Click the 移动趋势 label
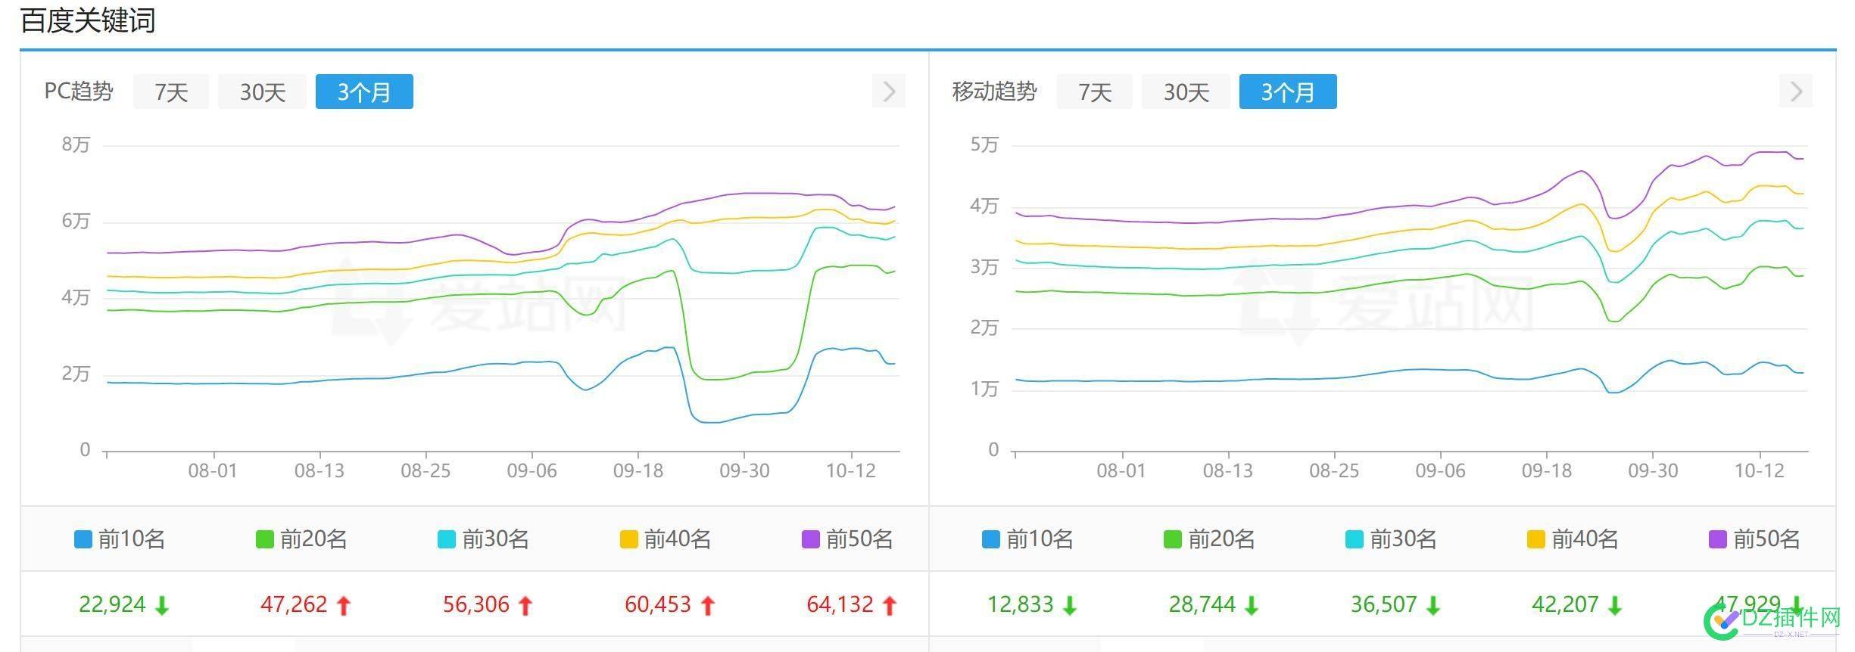 point(994,92)
